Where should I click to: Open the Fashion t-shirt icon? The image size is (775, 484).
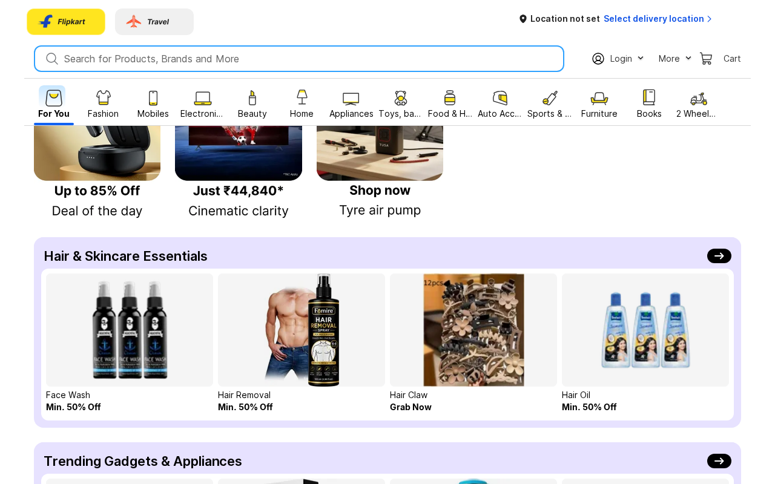pyautogui.click(x=104, y=97)
